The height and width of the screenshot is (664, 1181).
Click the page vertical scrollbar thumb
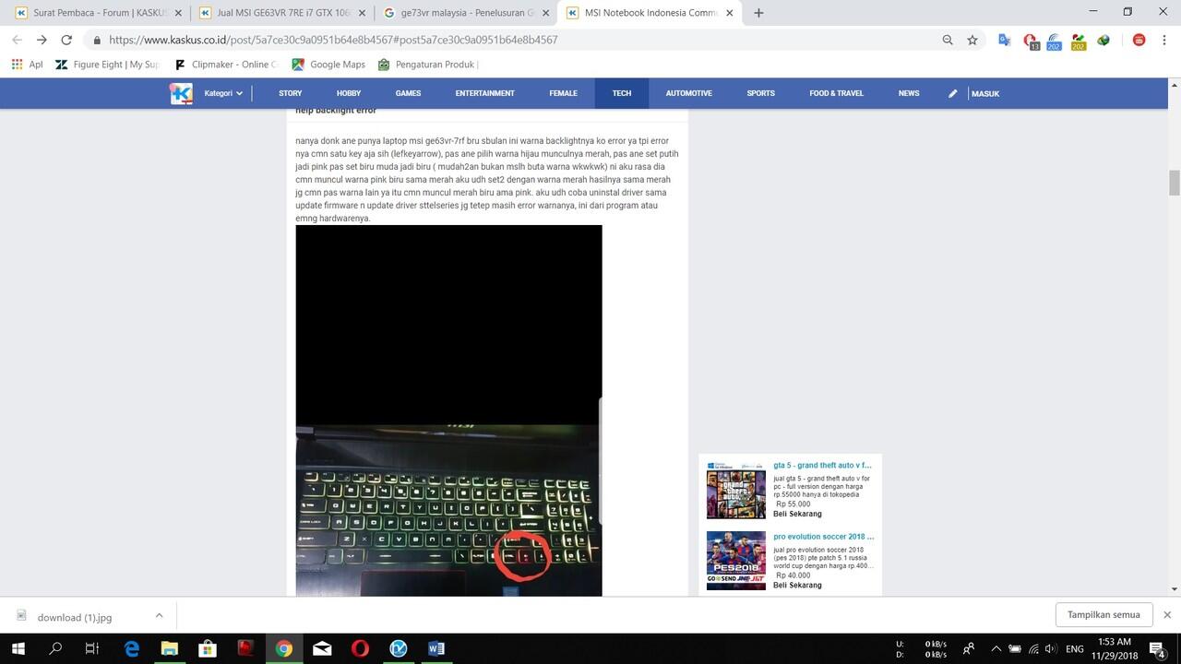coord(1174,183)
